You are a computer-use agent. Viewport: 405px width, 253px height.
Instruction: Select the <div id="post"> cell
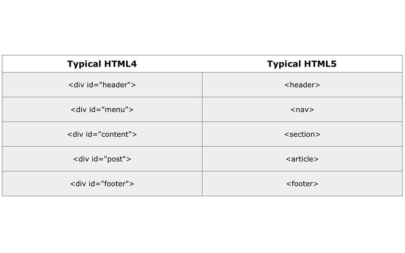coord(102,159)
